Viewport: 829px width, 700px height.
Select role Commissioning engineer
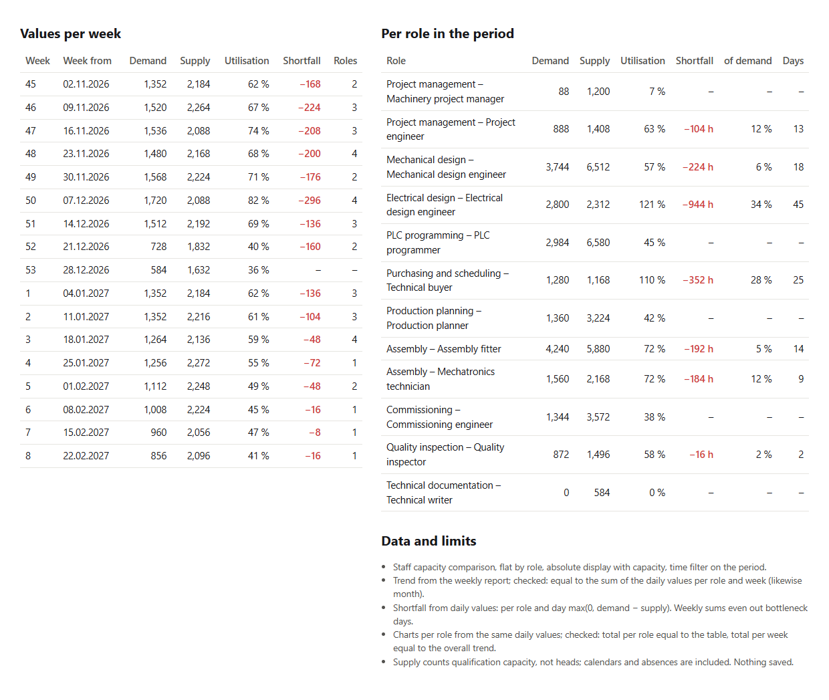click(x=439, y=417)
